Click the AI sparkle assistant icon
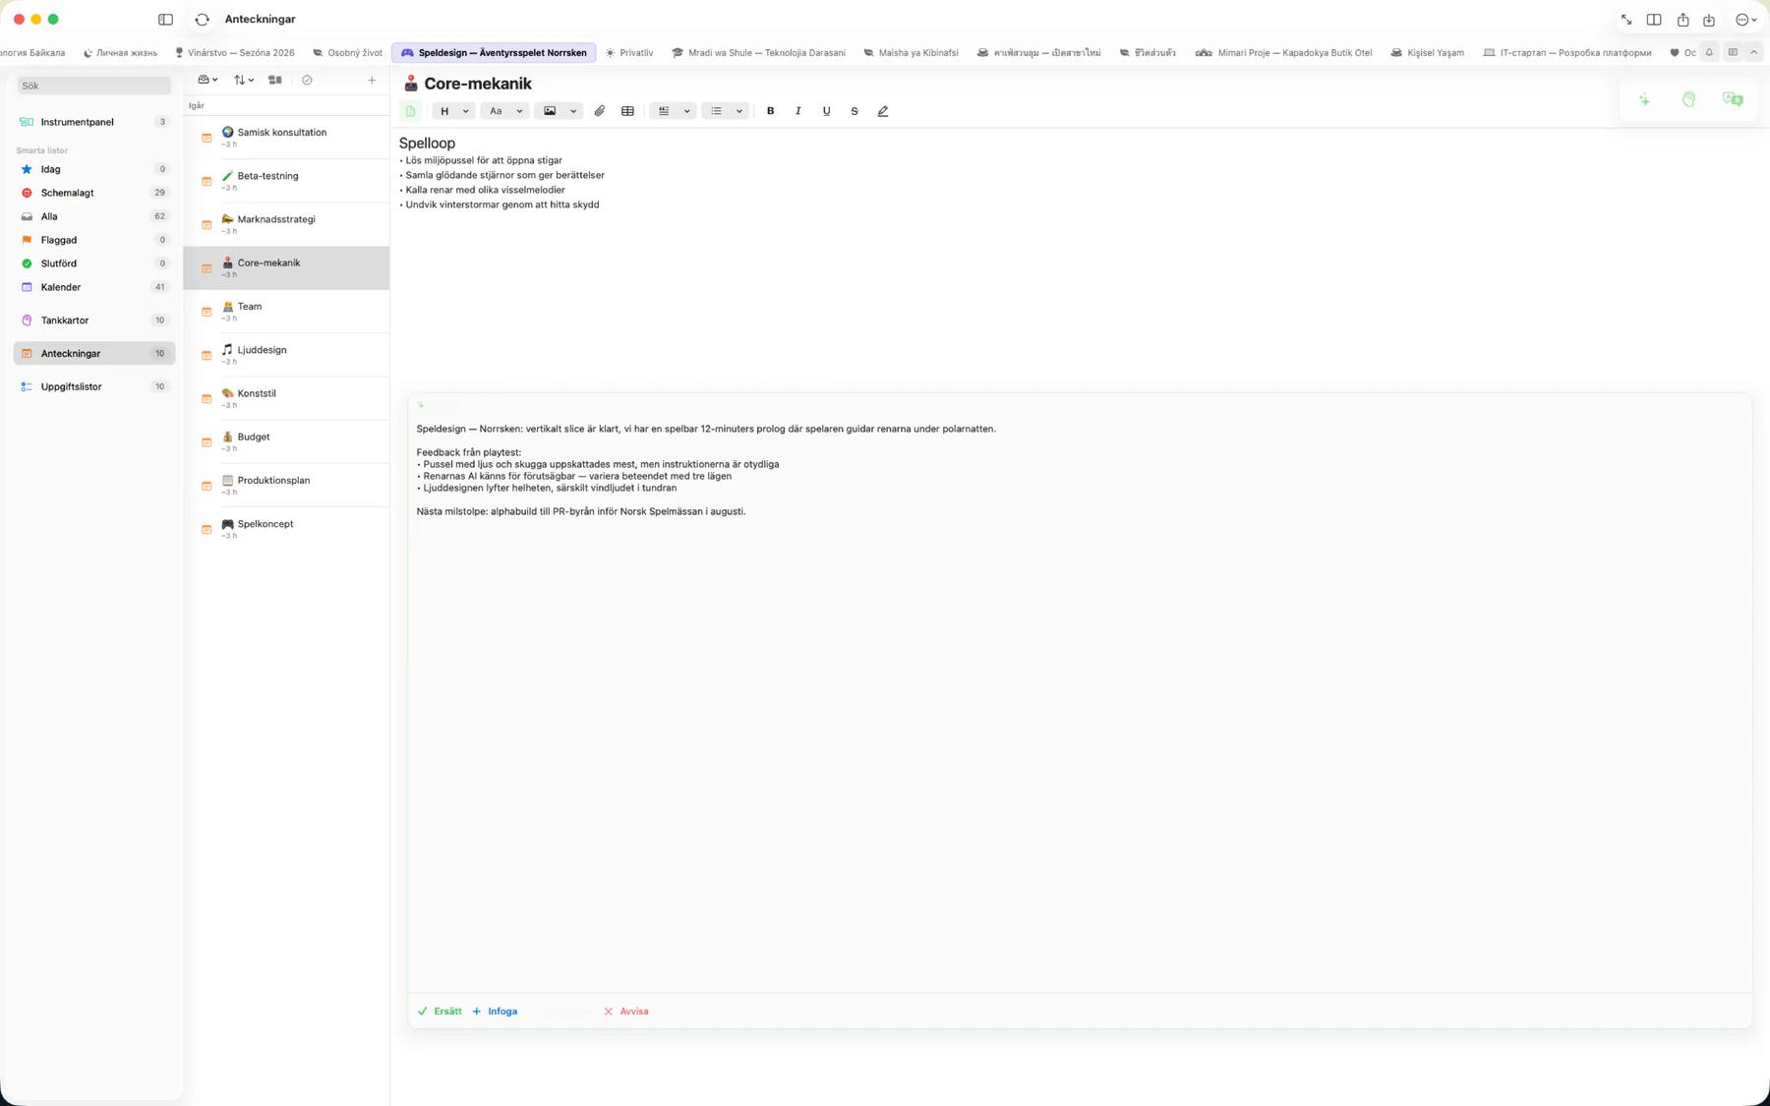Viewport: 1770px width, 1106px height. coord(1644,99)
